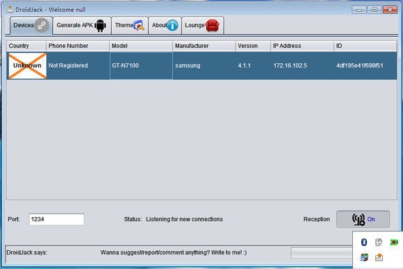The image size is (403, 269).
Task: Click the red armchair Lounge icon
Action: tap(213, 26)
